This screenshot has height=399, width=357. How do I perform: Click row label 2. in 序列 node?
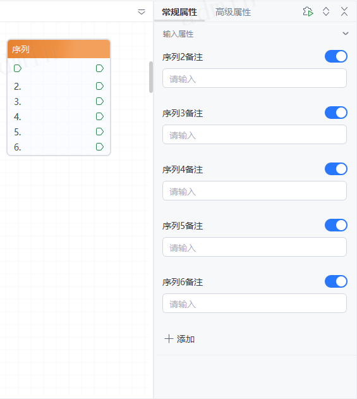[18, 87]
